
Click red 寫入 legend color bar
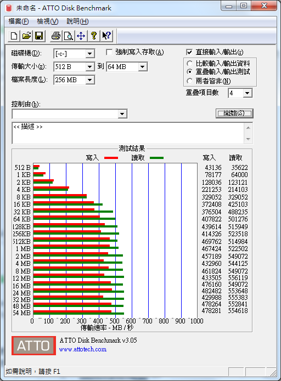point(111,158)
